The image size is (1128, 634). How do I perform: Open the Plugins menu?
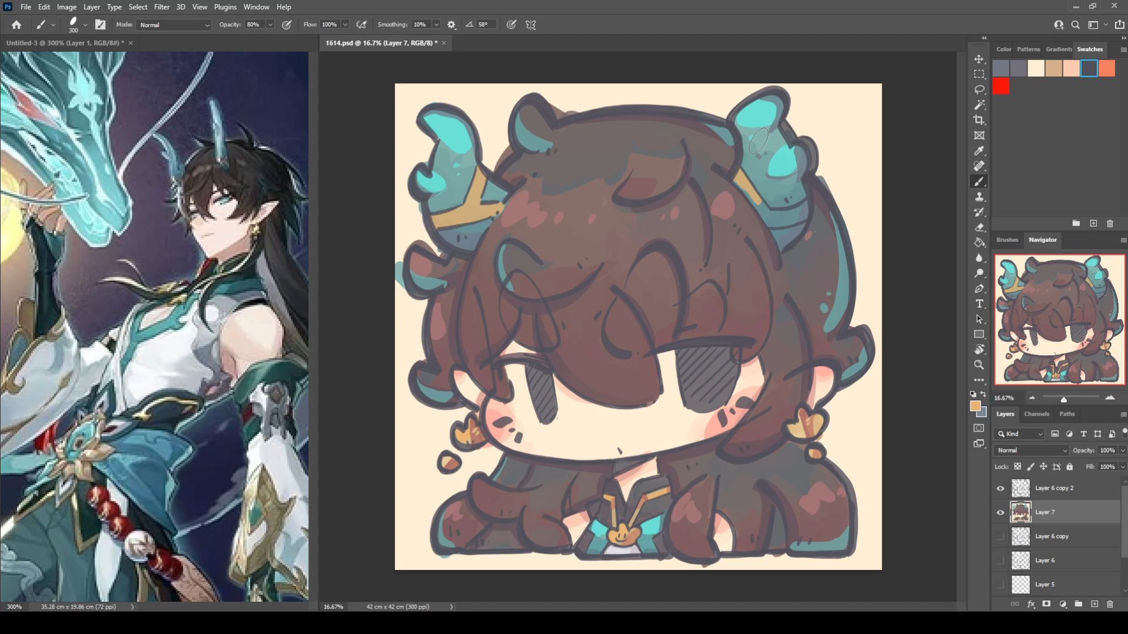click(x=225, y=7)
